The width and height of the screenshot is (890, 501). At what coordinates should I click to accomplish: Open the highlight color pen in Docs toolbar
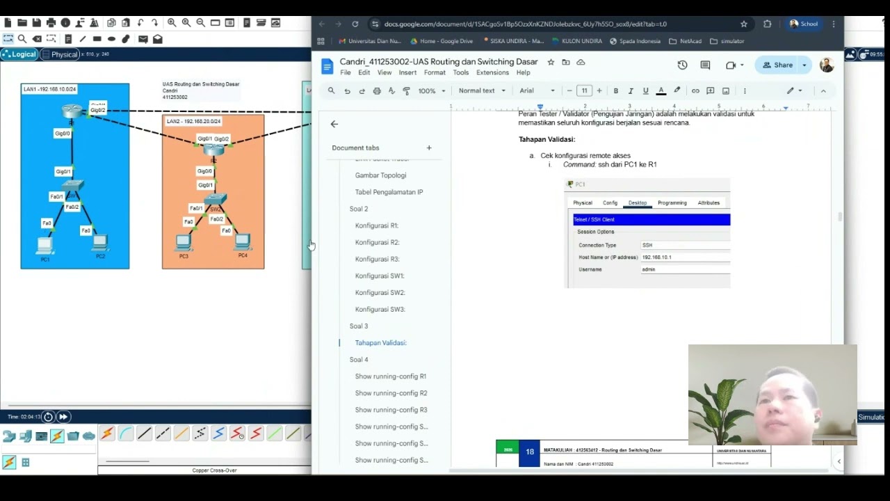click(677, 90)
